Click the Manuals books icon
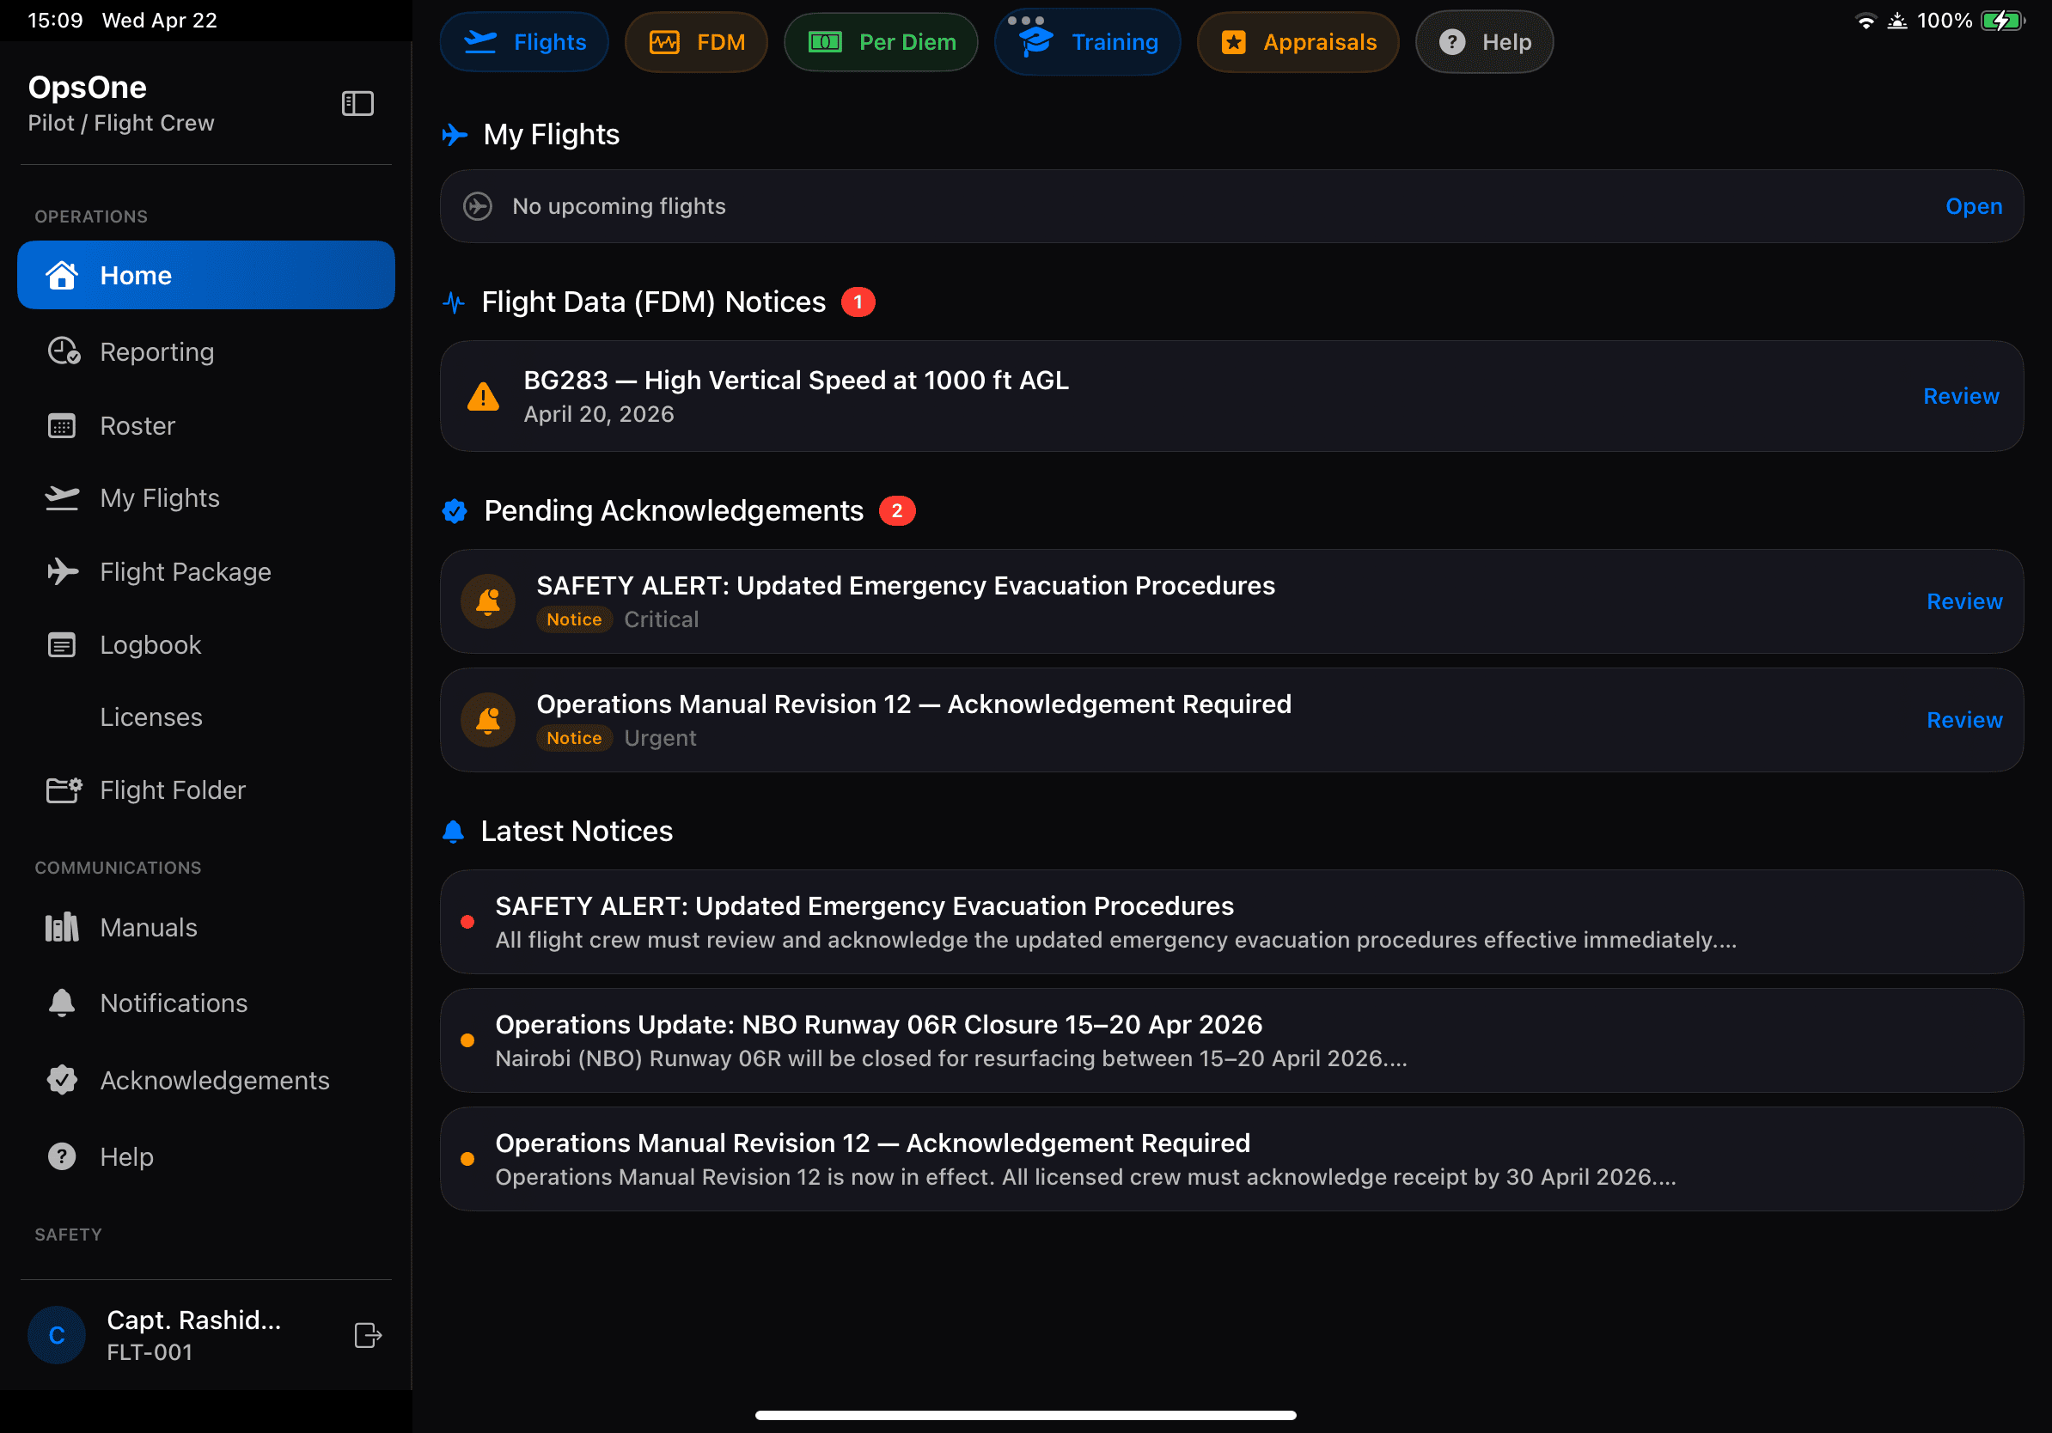Screen dimensions: 2052x1433 [x=63, y=927]
